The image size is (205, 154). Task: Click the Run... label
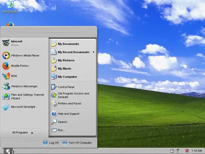[61, 130]
